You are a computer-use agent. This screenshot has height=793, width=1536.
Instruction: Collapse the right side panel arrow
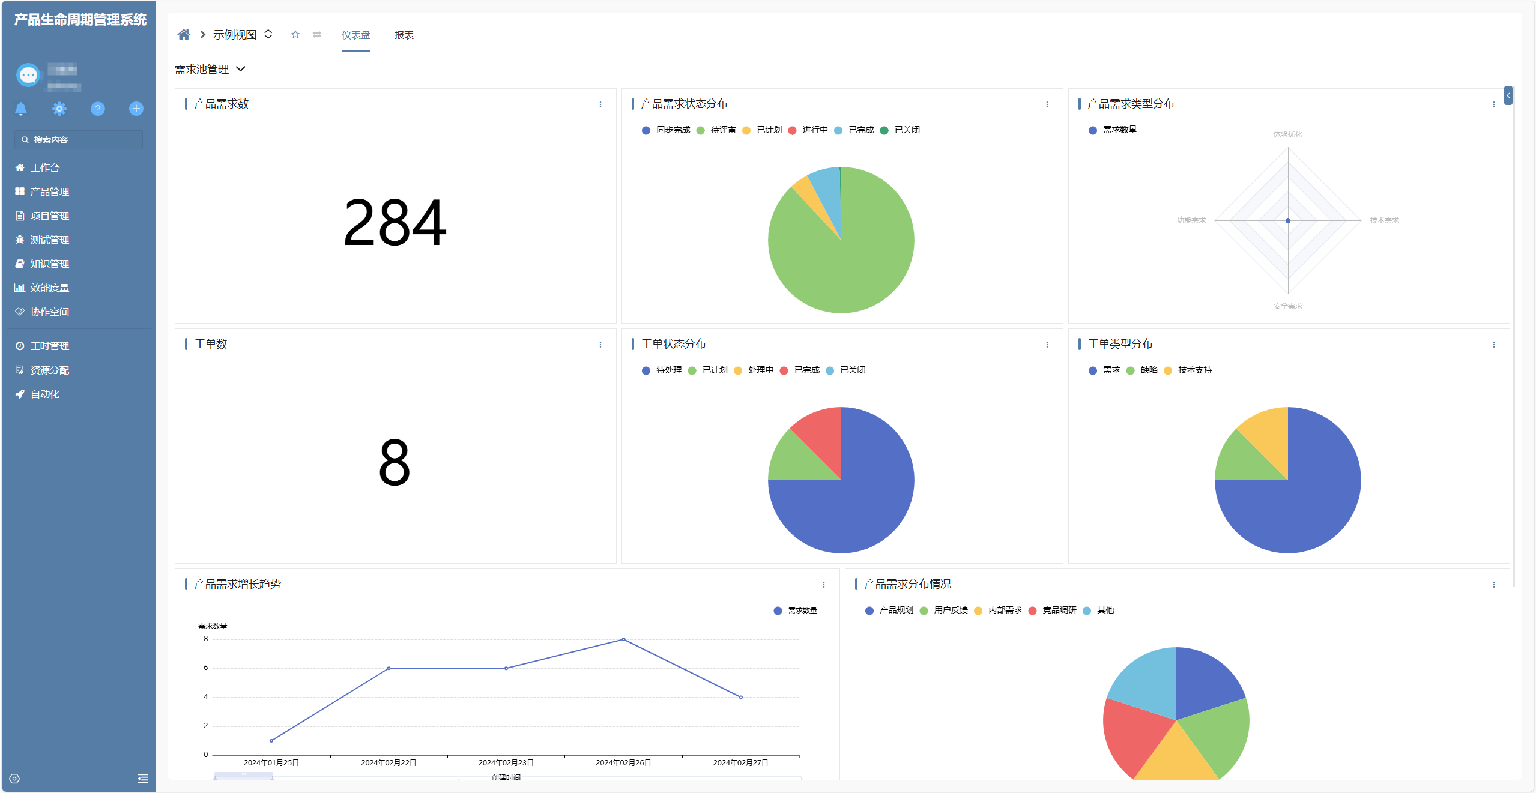1508,95
